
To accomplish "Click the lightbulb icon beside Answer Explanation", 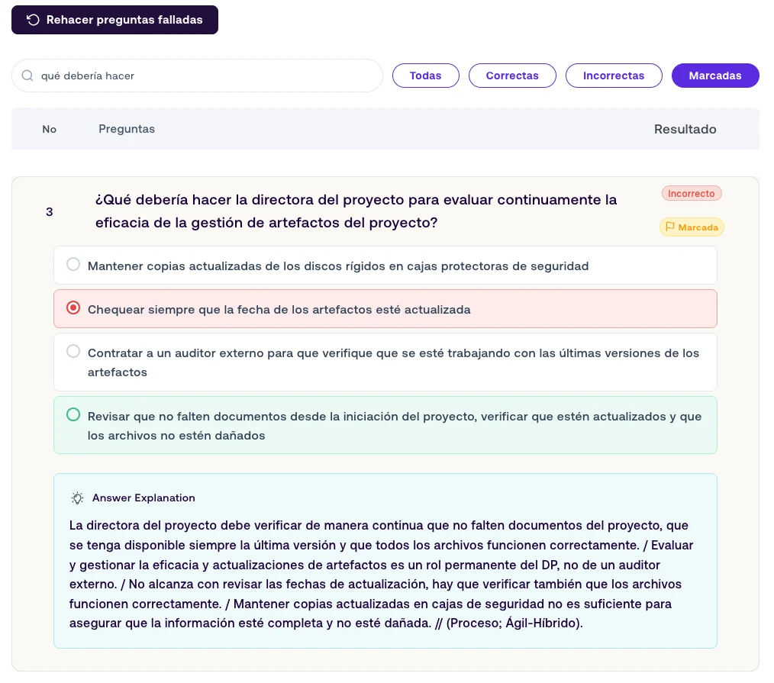I will pyautogui.click(x=78, y=498).
